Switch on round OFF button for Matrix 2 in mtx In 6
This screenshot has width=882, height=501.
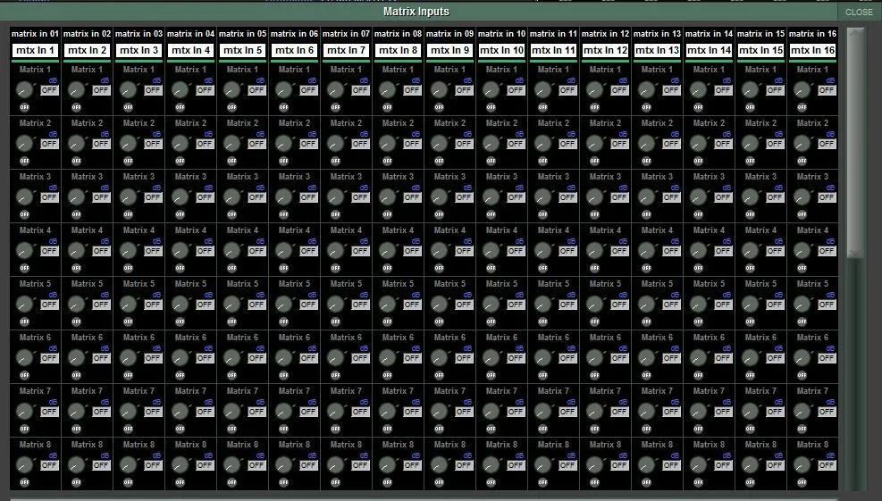point(283,161)
